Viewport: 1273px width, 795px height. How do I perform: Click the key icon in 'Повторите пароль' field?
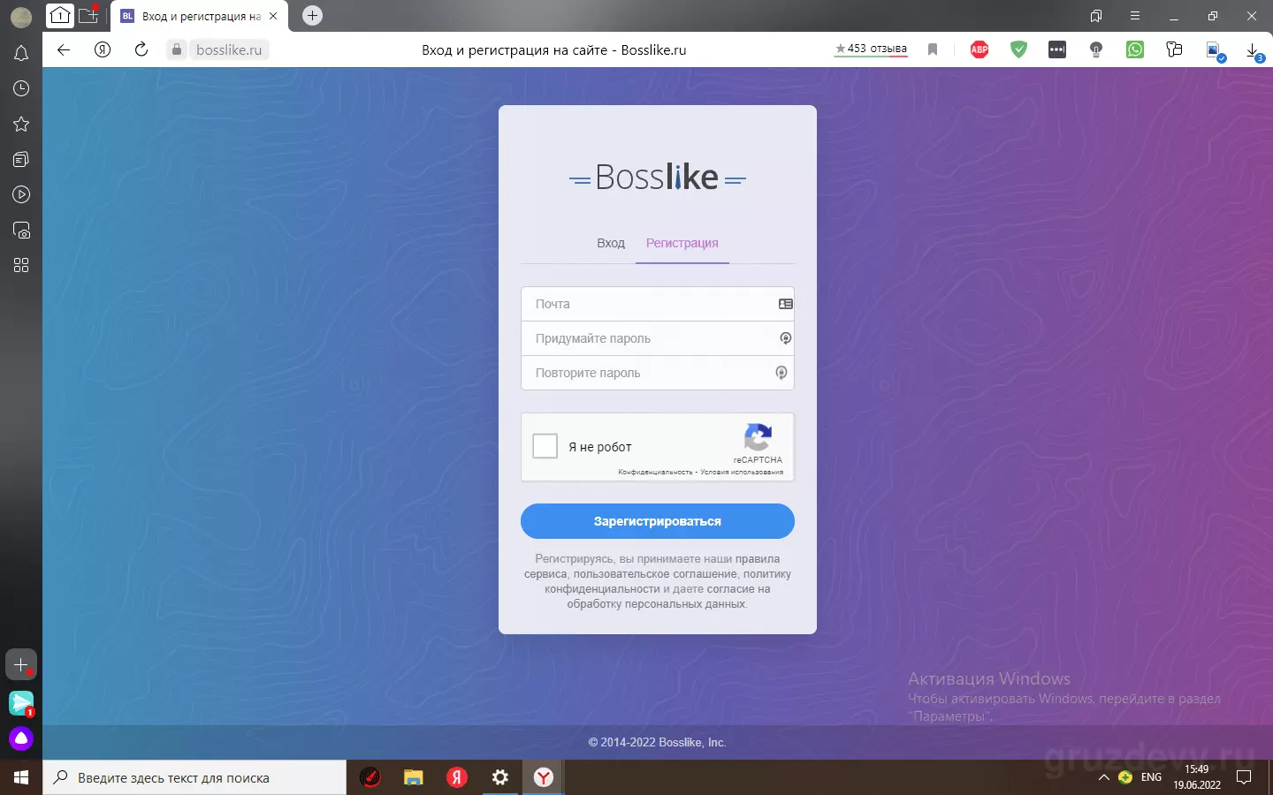click(781, 373)
